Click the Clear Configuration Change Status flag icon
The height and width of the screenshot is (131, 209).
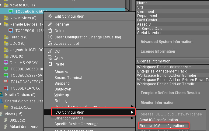(x=50, y=37)
